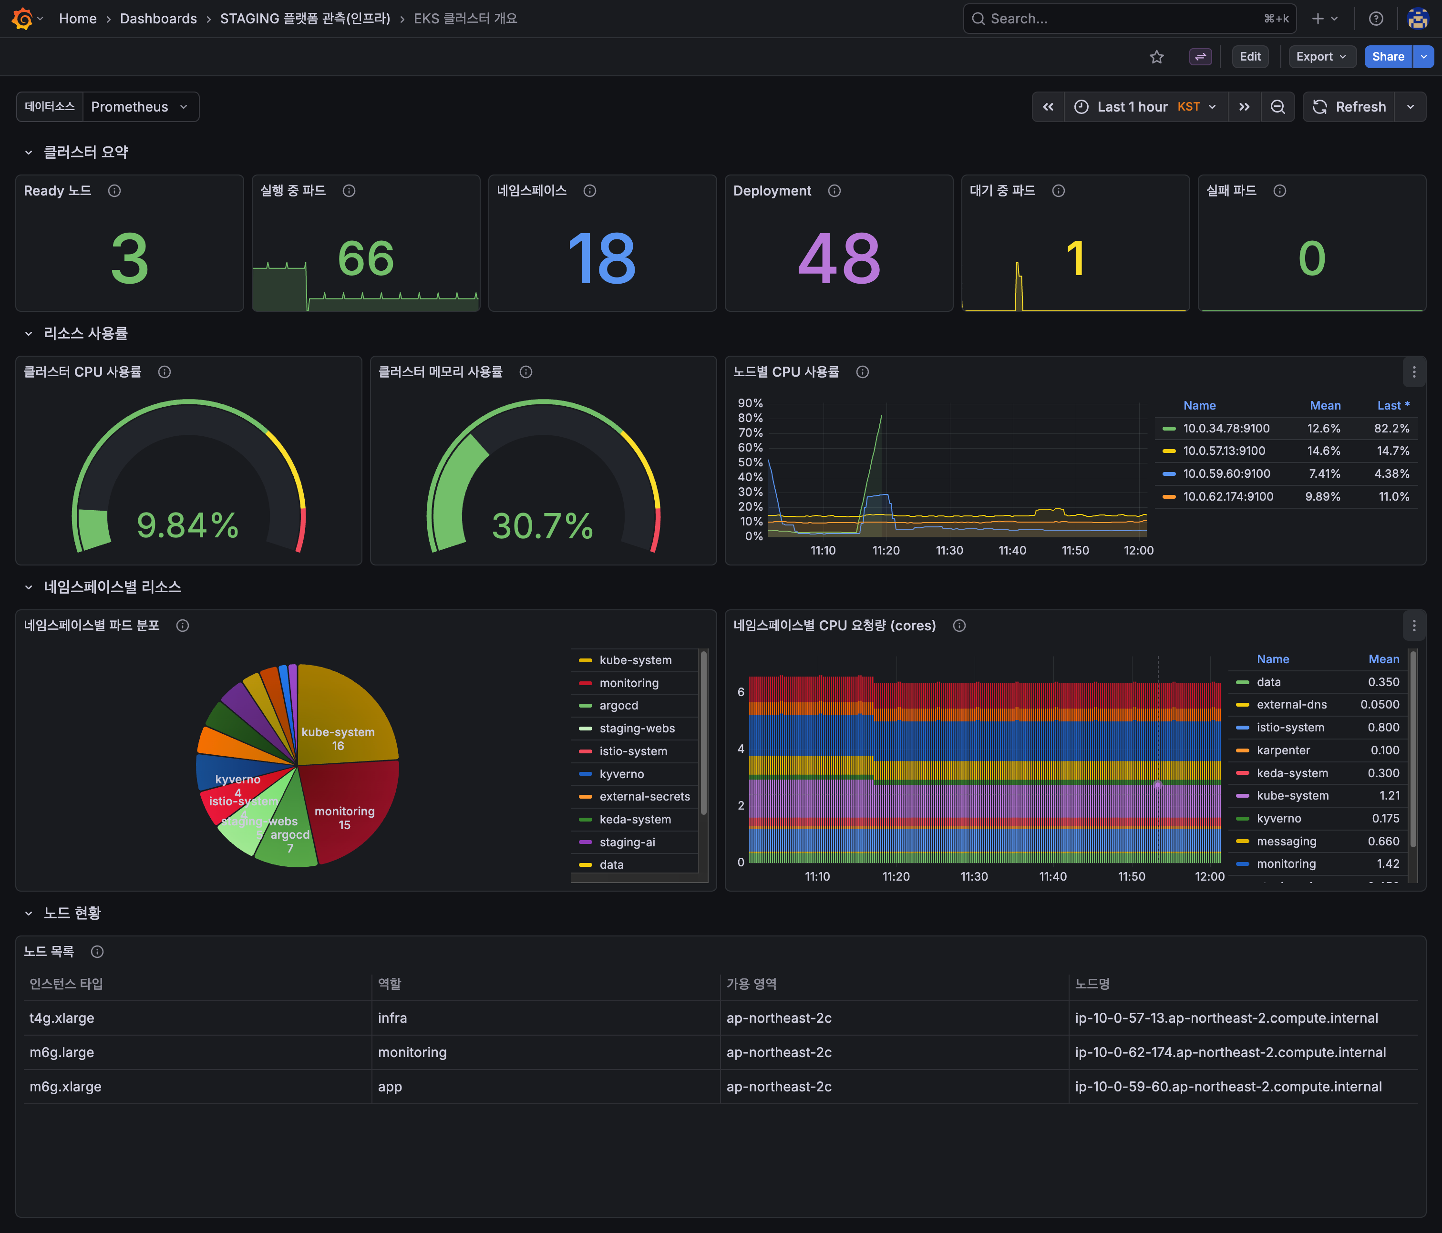
Task: Click the zoom out time range icon
Action: [x=1277, y=107]
